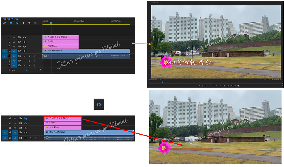Screen dimensions: 284x167
Task: Click the go-to-end icon on the Mix row
Action: click(40, 69)
